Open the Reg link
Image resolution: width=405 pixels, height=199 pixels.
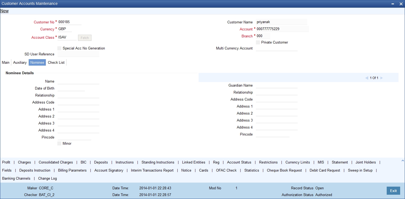(x=216, y=162)
